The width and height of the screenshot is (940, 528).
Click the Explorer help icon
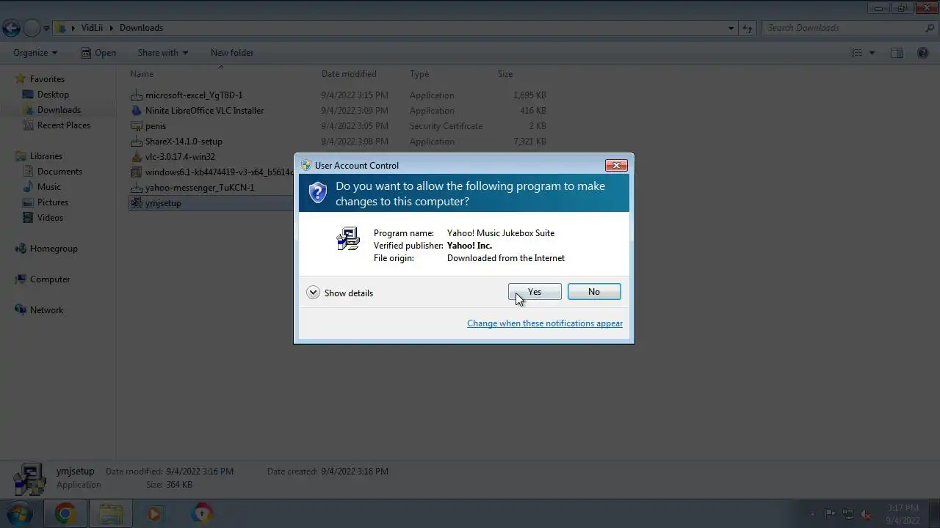[x=923, y=53]
